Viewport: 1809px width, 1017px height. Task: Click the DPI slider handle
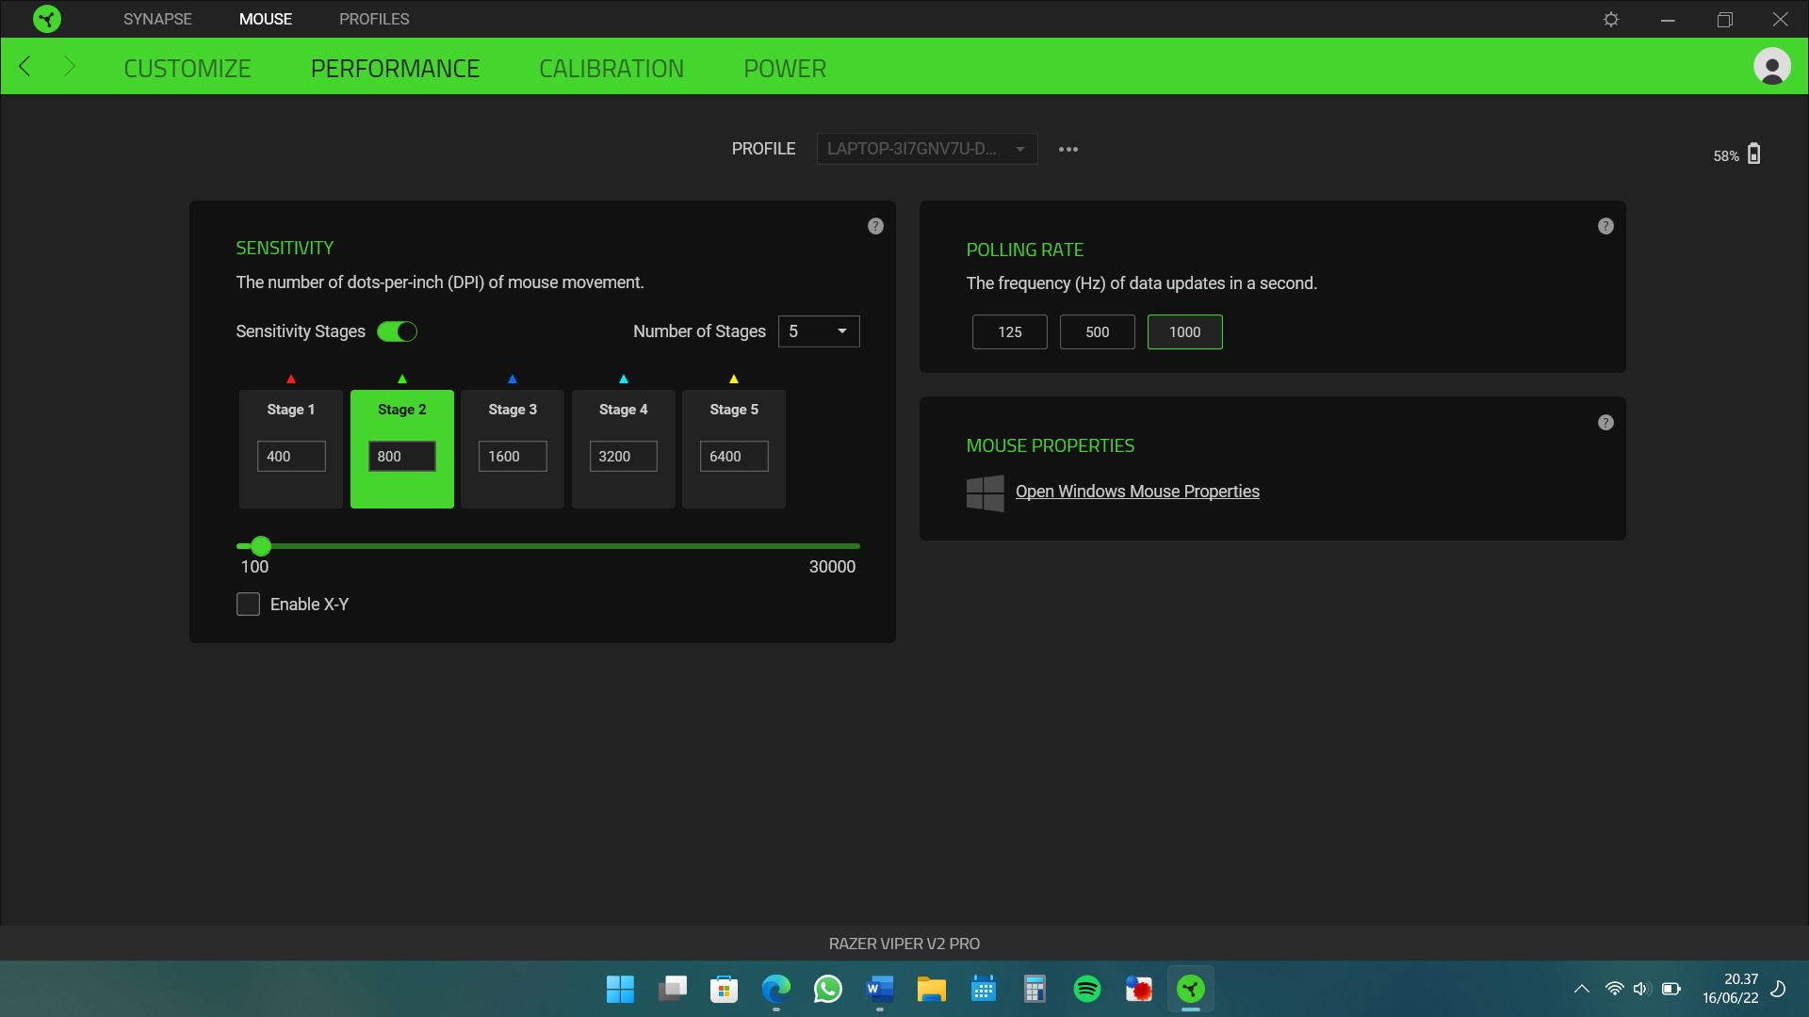[261, 546]
